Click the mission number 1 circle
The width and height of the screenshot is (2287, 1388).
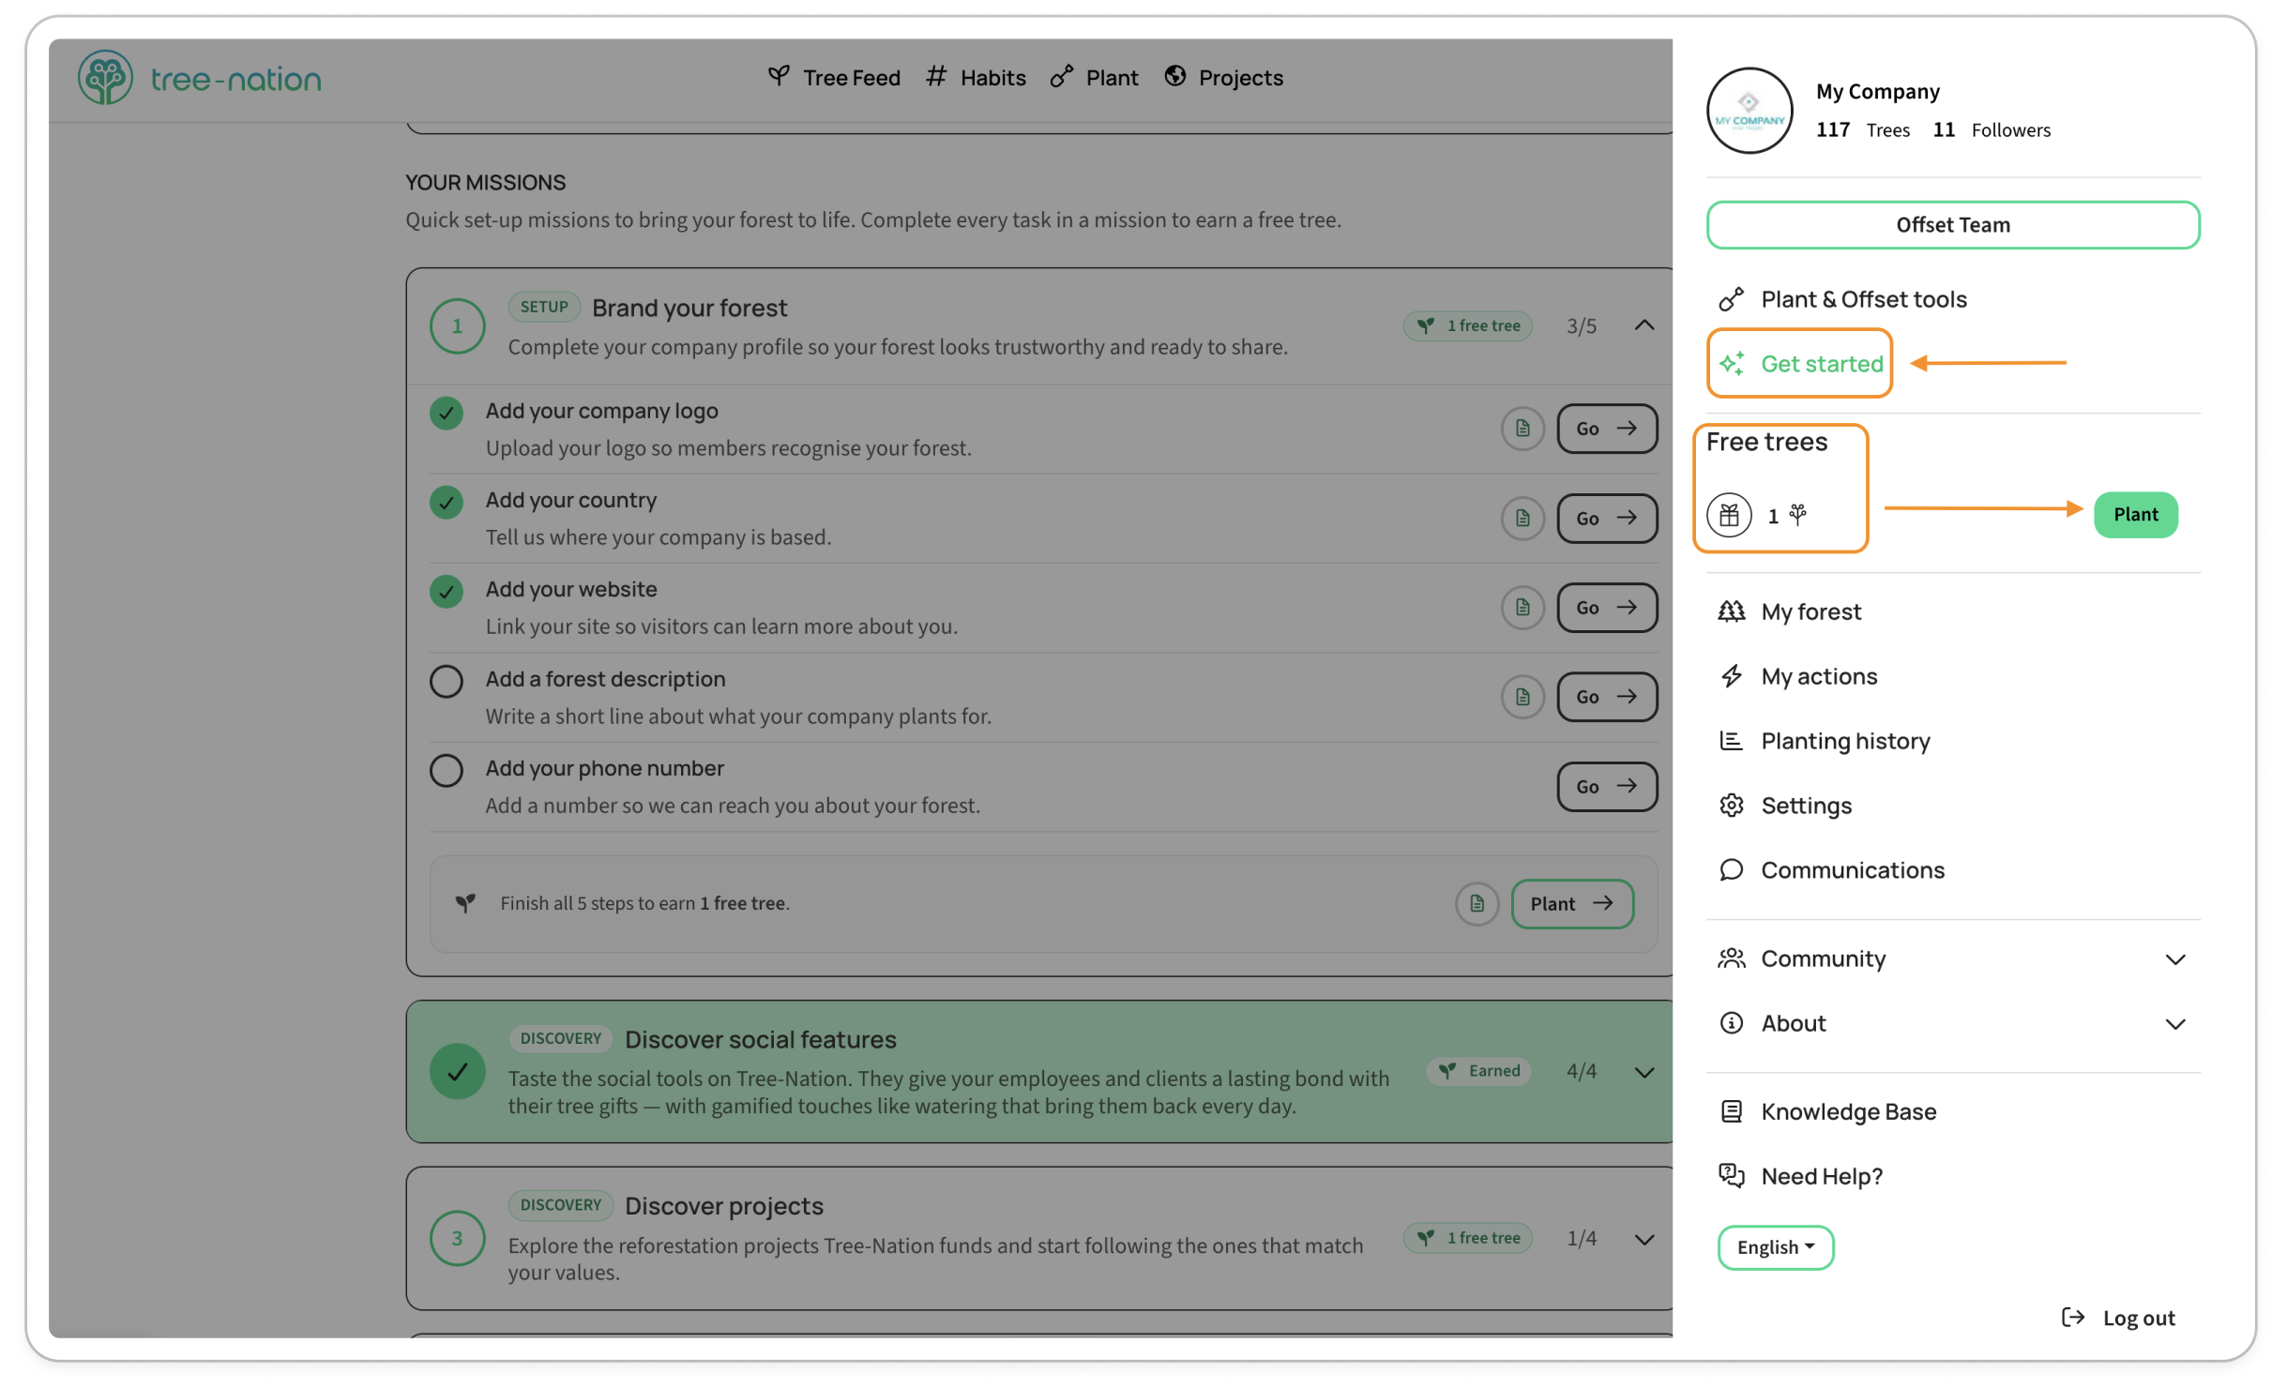point(457,325)
